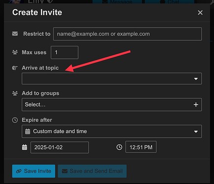Screen dimensions: 214x184
Task: Click the calendar icon beside the date field
Action: pos(25,147)
